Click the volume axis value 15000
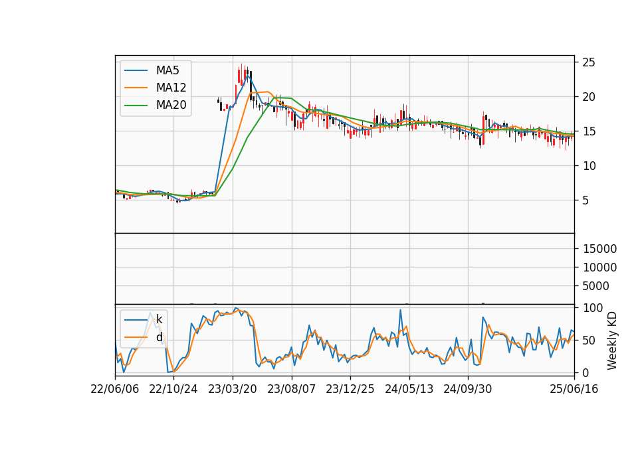This screenshot has width=638, height=458. [x=599, y=249]
